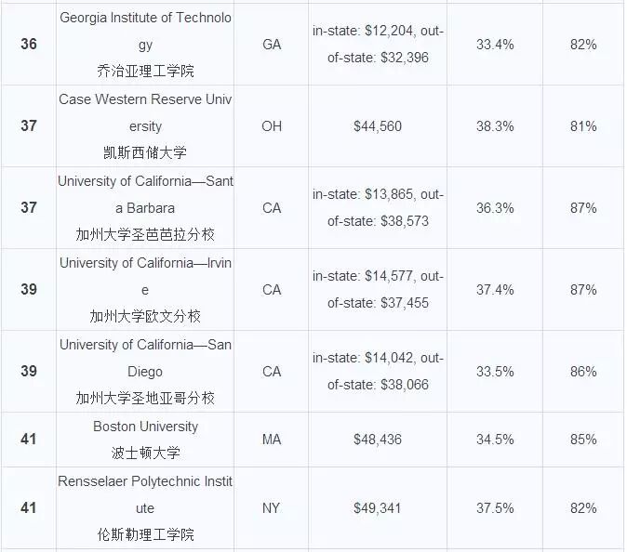Select the GA state cell

click(272, 45)
